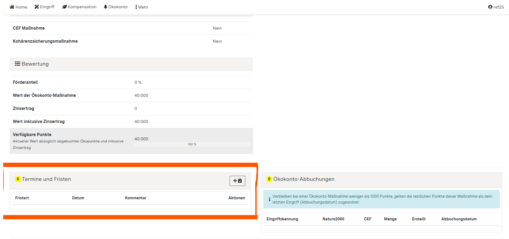Go to the Ökokonto navigation item

tap(116, 7)
